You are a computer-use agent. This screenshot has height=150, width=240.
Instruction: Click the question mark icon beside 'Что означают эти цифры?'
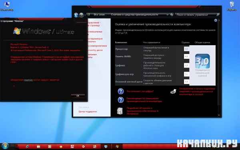pos(121,91)
